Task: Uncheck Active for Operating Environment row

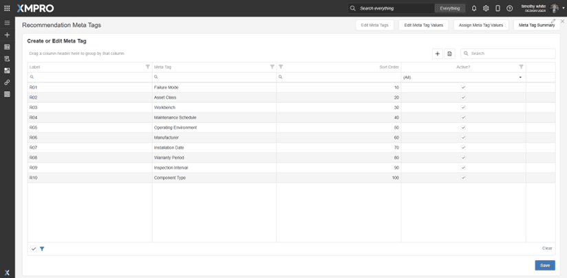Action: pyautogui.click(x=463, y=128)
